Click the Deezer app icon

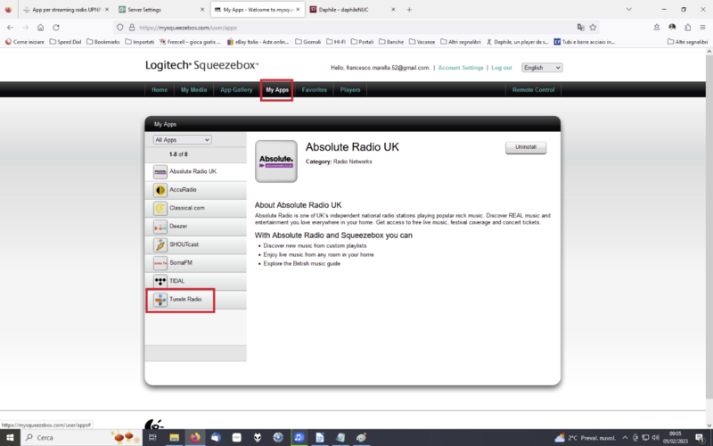tap(160, 227)
